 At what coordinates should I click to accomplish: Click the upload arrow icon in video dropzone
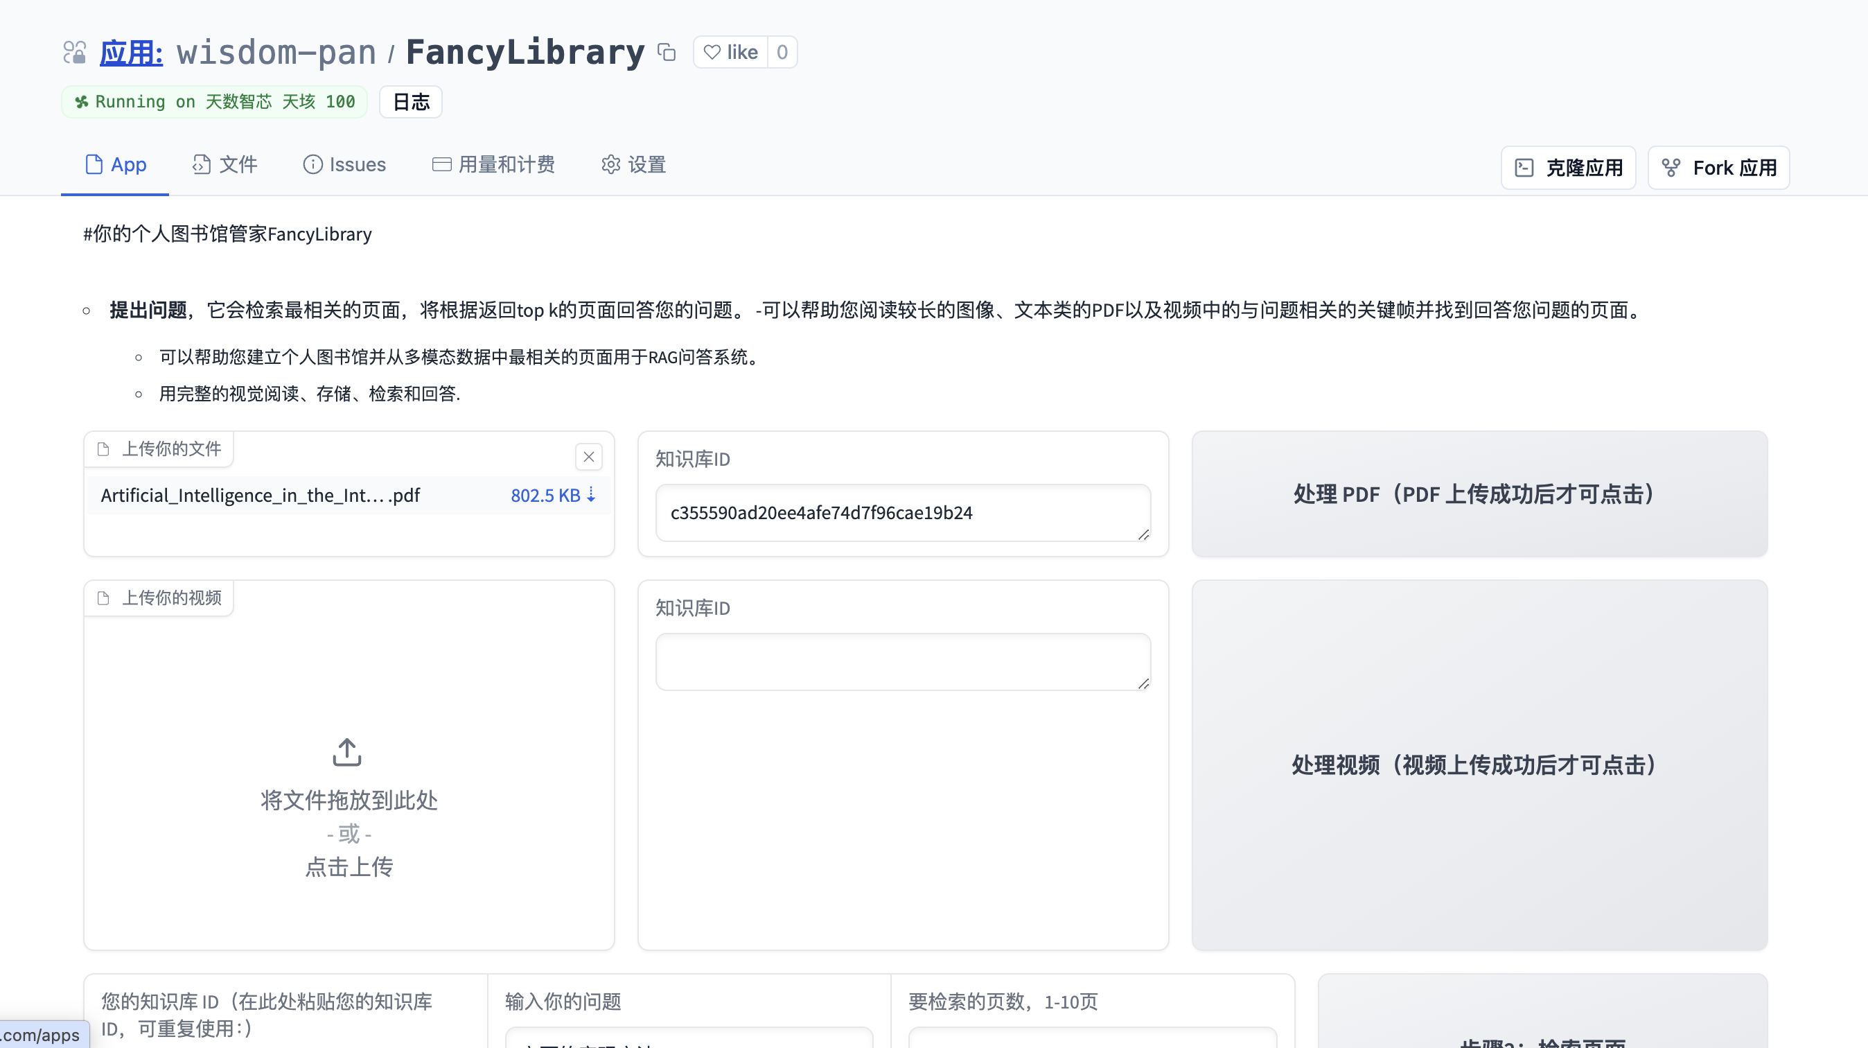tap(346, 753)
